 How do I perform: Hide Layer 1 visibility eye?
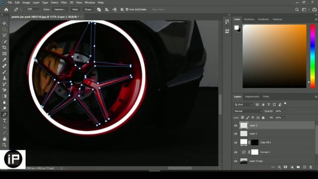236,134
